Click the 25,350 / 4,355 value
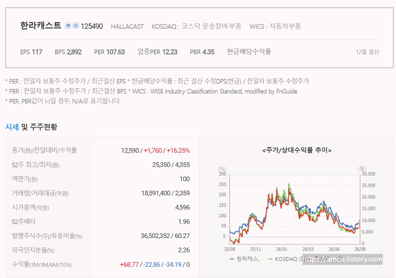 [x=171, y=165]
